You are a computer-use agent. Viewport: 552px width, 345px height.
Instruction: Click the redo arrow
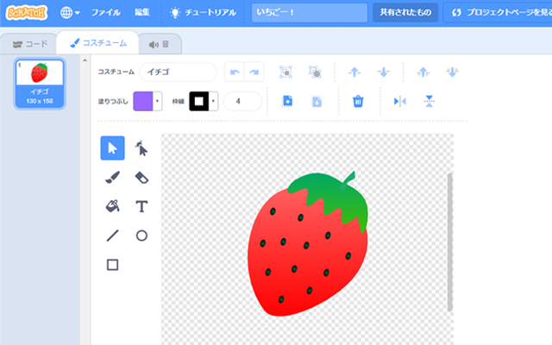tap(254, 72)
